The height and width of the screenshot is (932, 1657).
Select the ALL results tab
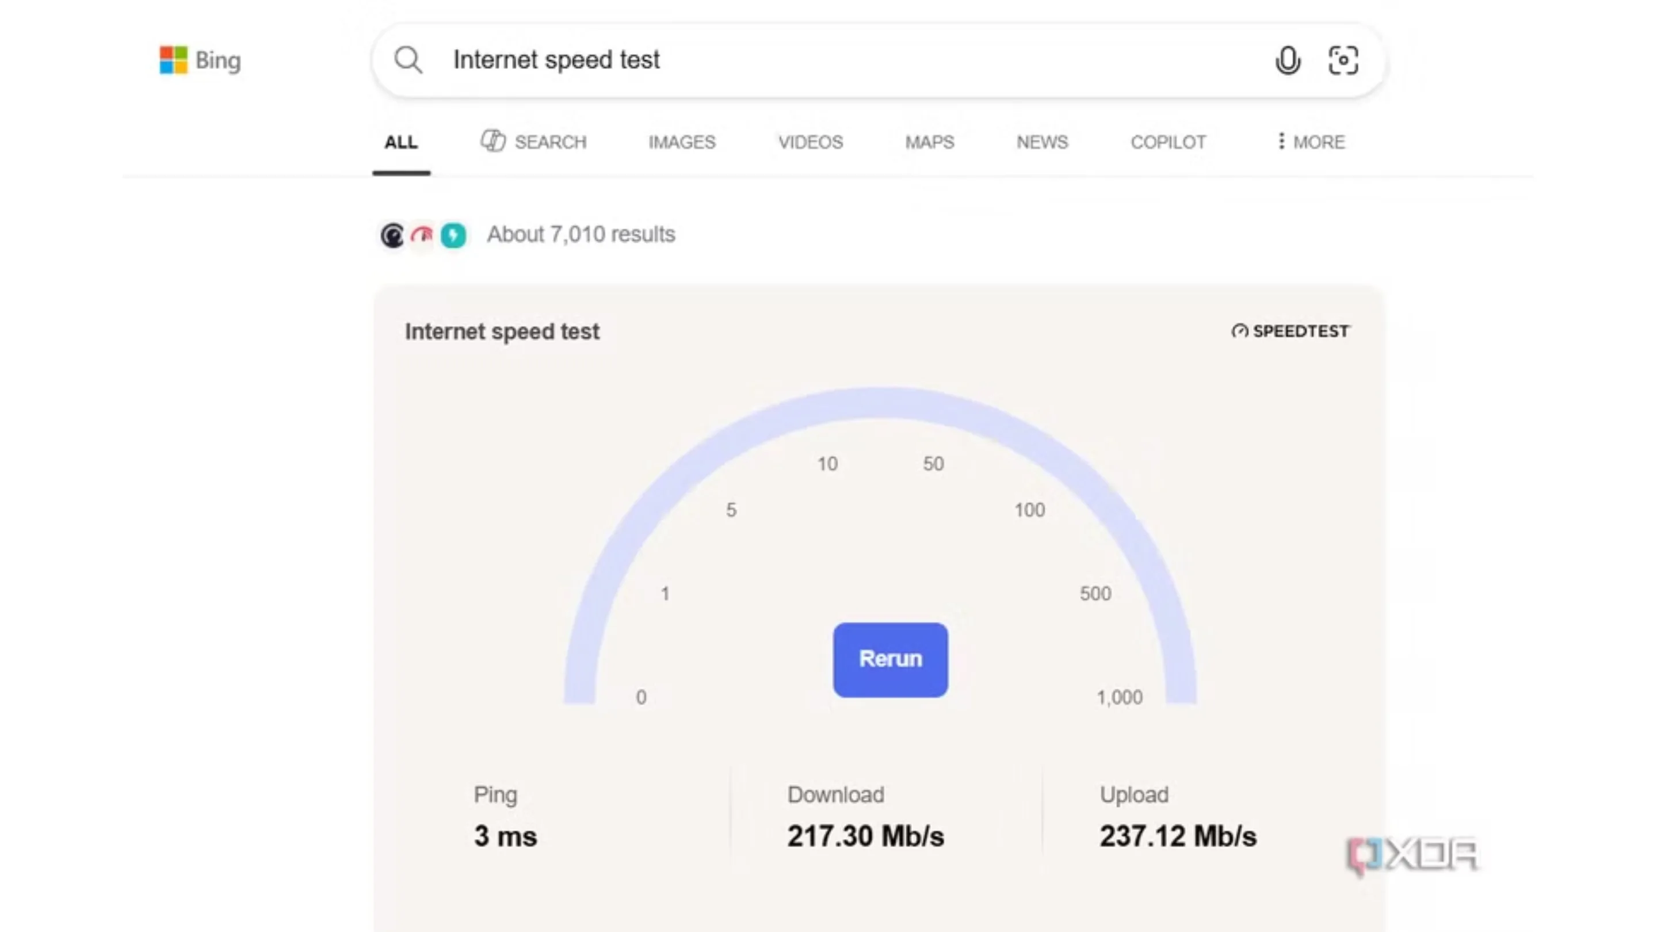[x=401, y=142]
